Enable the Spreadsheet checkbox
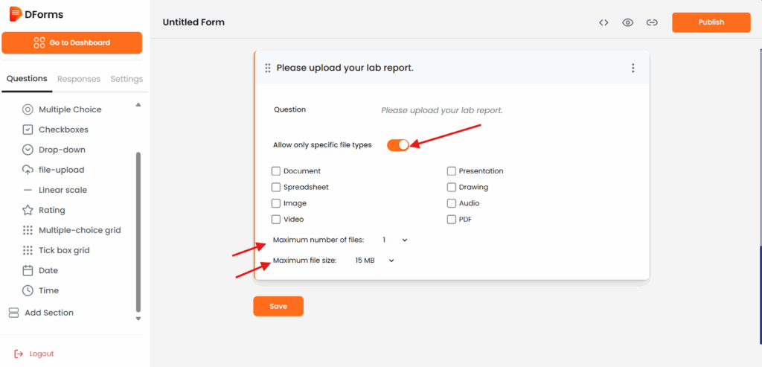The image size is (762, 367). point(276,188)
